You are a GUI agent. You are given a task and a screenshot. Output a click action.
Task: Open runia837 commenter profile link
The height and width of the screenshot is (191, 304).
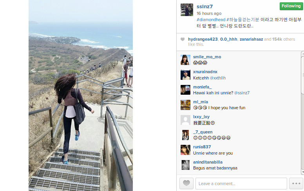point(202,147)
